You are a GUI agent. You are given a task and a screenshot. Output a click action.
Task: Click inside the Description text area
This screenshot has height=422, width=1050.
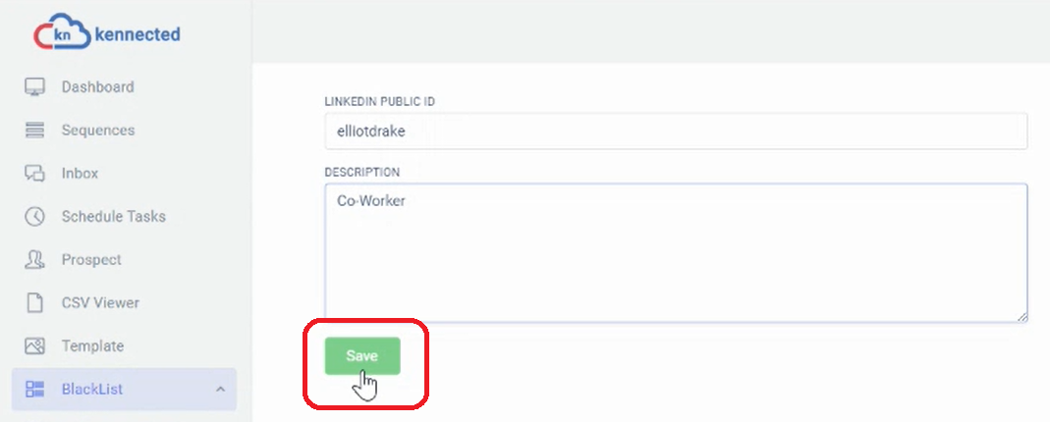pyautogui.click(x=676, y=253)
